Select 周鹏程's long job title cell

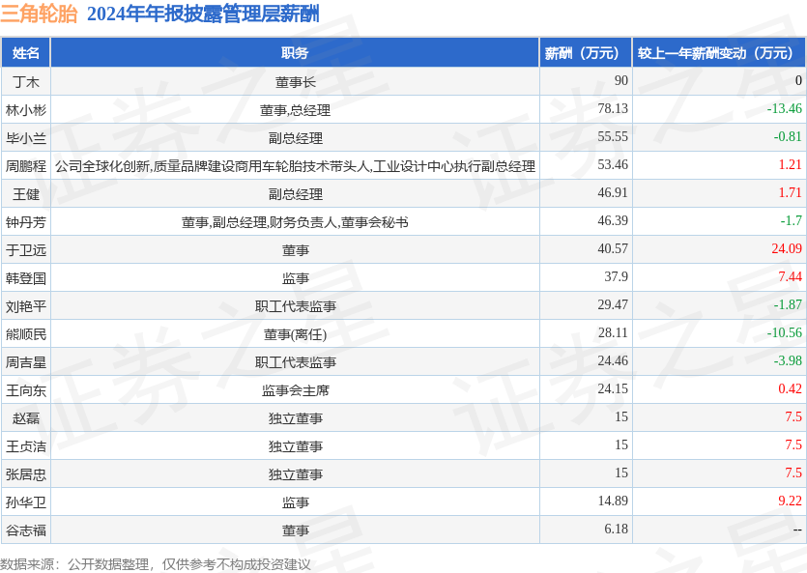click(295, 166)
